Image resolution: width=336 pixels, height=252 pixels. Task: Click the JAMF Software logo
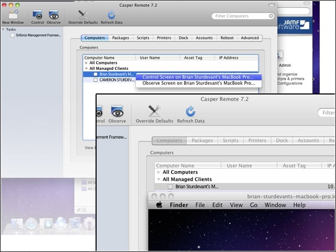(295, 25)
